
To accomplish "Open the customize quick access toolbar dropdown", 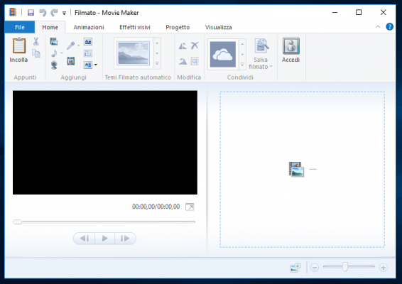I will (x=64, y=13).
